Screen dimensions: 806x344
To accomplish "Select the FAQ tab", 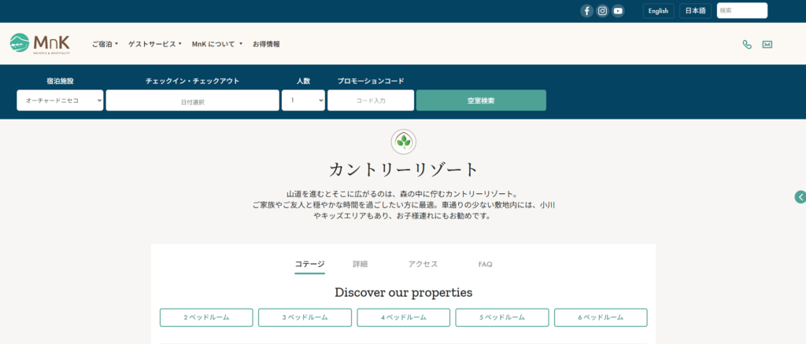I will tap(485, 265).
